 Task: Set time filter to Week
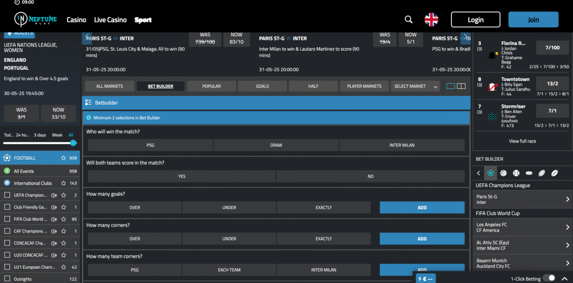point(57,135)
